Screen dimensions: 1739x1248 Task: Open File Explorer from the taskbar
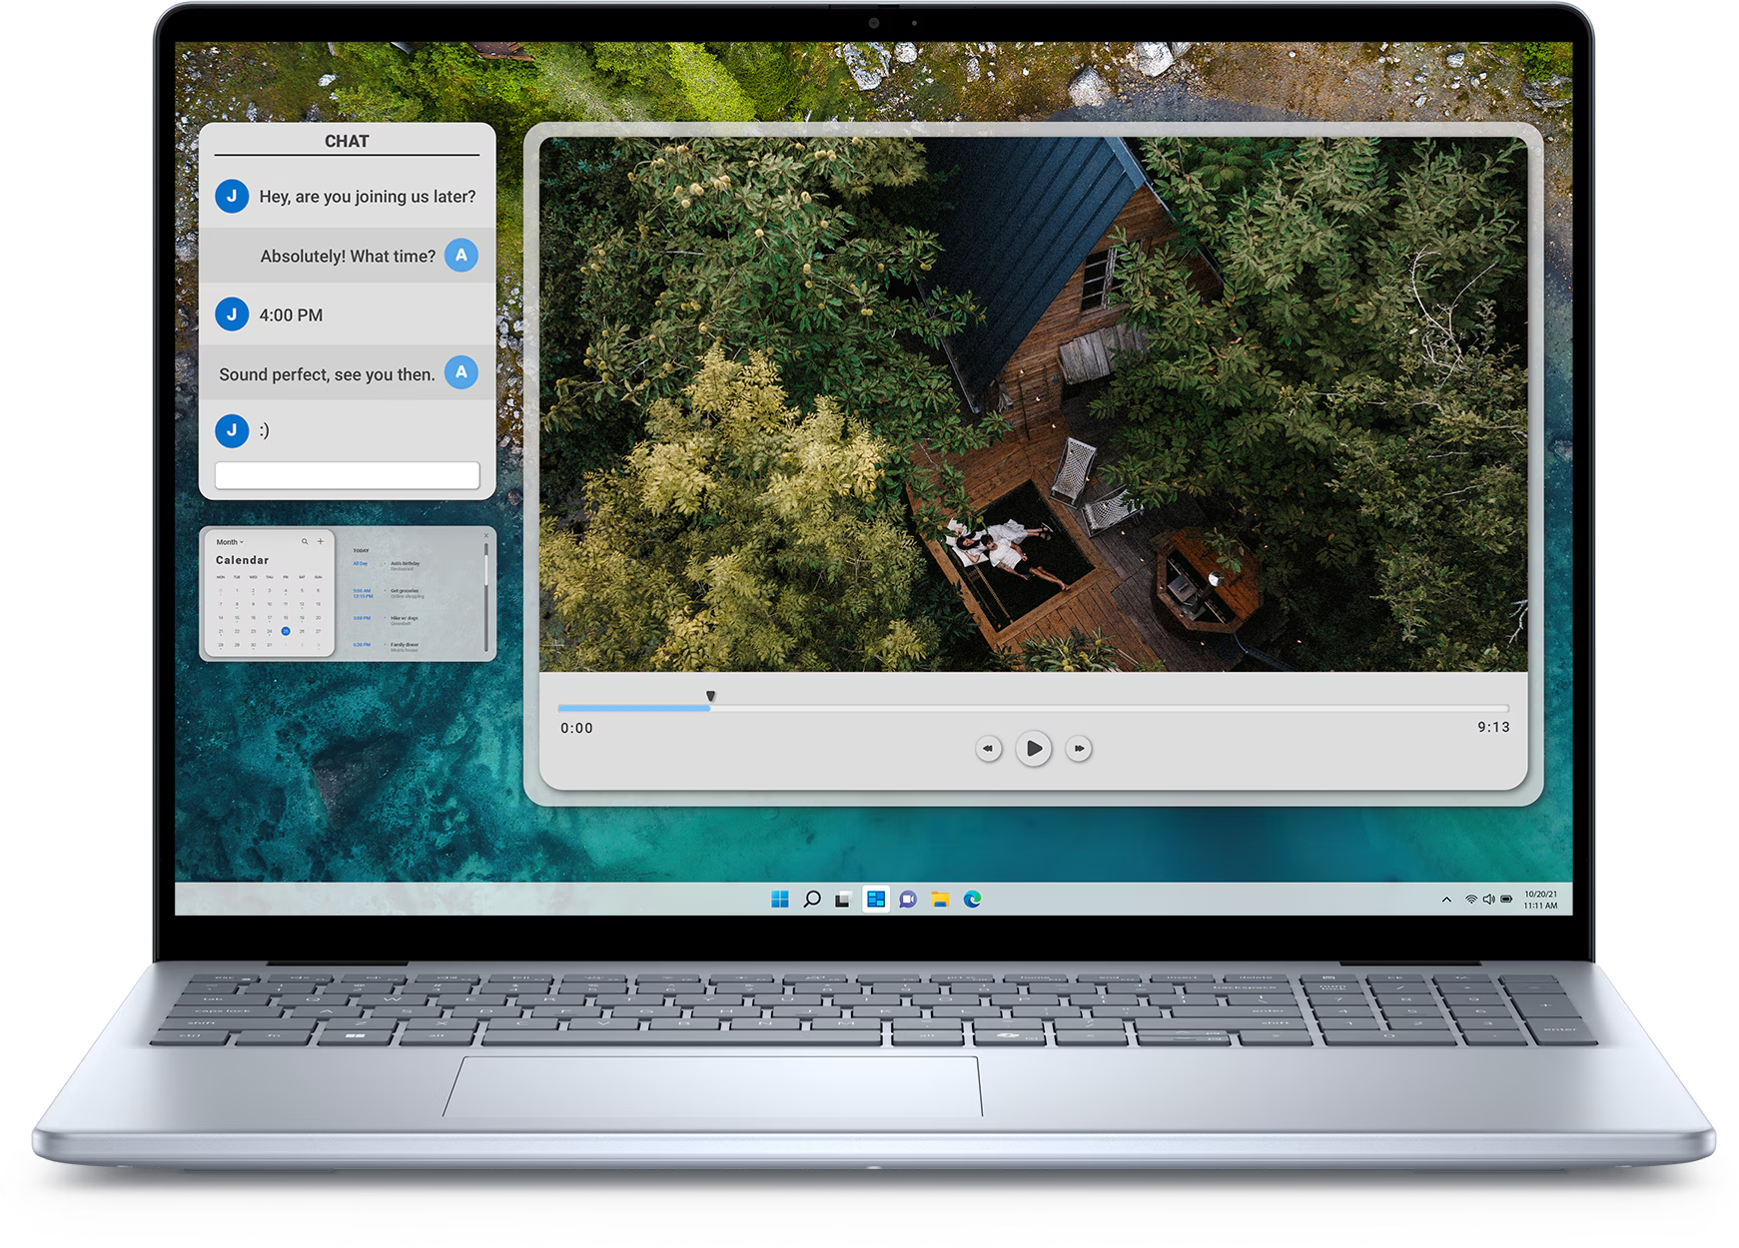pyautogui.click(x=940, y=900)
